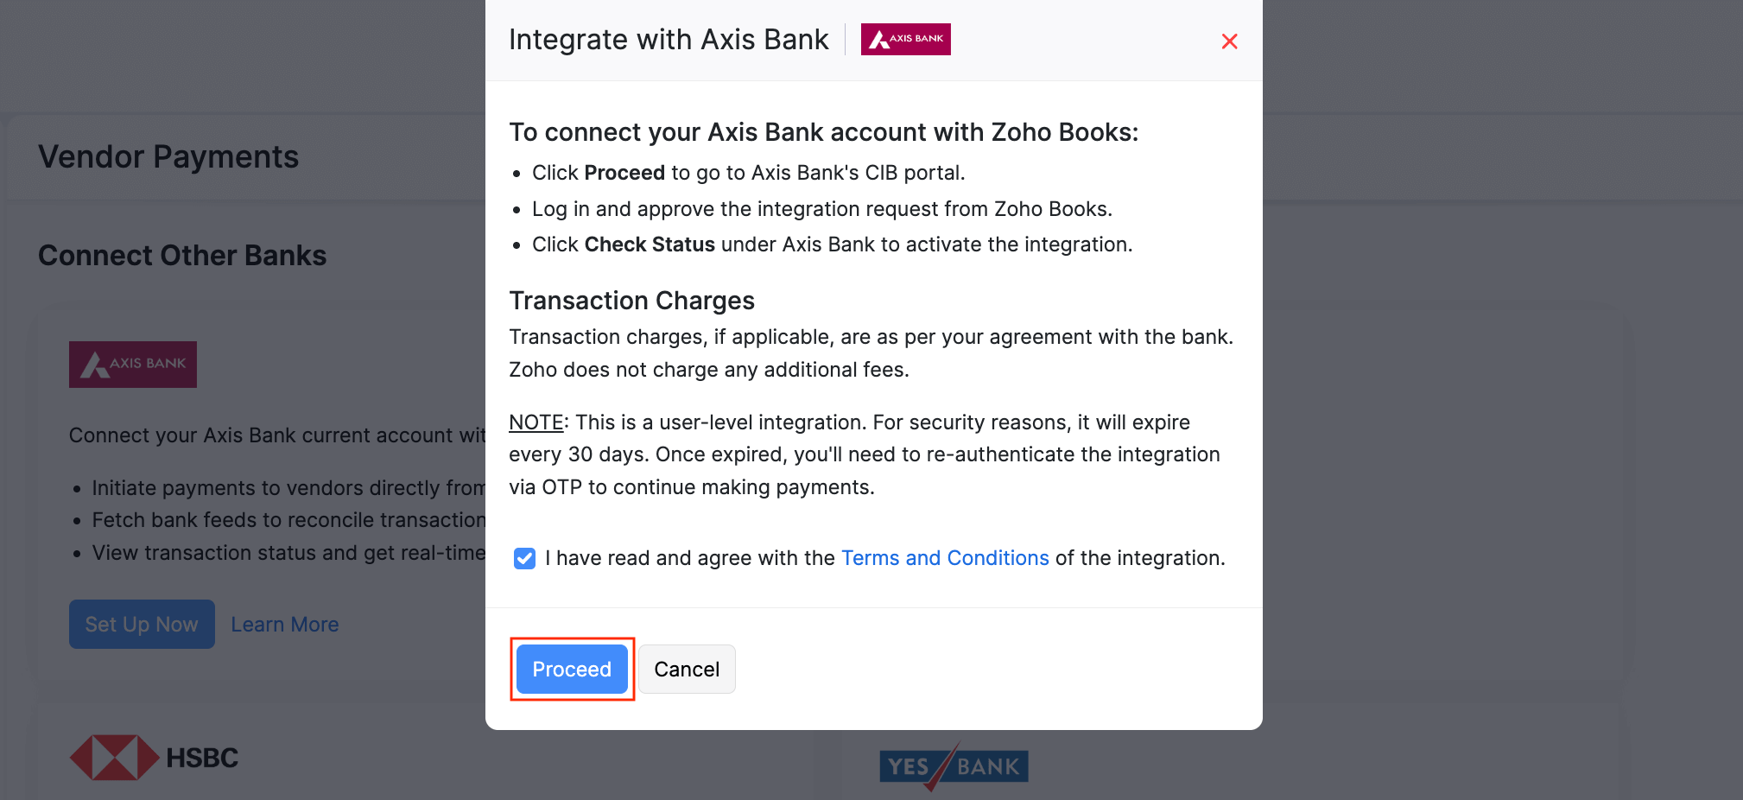Open the Terms and Conditions link
Screen dimensions: 1743x800
(945, 558)
